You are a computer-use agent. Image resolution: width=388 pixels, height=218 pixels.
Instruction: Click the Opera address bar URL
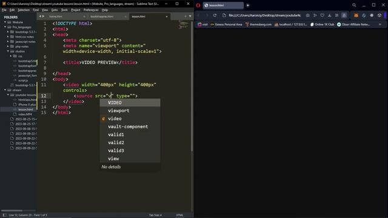pyautogui.click(x=264, y=15)
